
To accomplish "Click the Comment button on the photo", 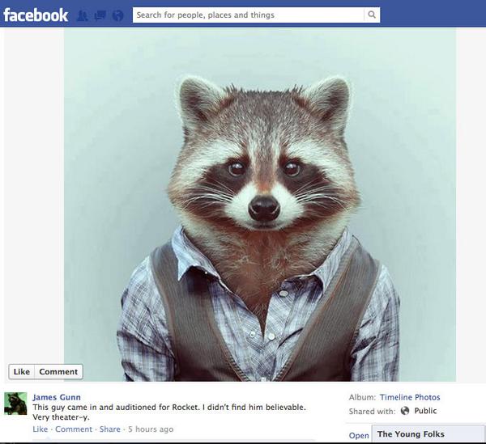I will coord(58,371).
